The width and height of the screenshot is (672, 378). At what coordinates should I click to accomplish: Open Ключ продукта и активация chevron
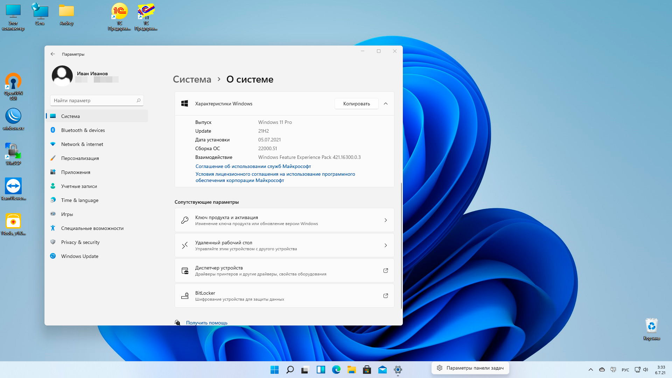385,220
